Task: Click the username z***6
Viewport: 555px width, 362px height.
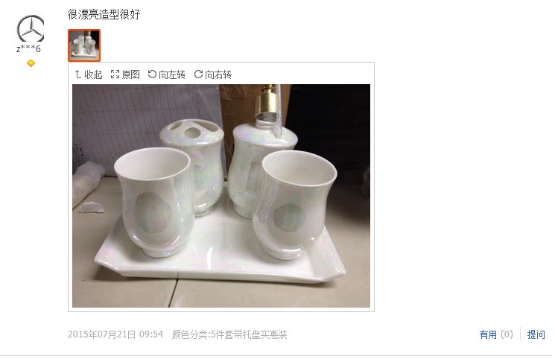Action: click(28, 49)
